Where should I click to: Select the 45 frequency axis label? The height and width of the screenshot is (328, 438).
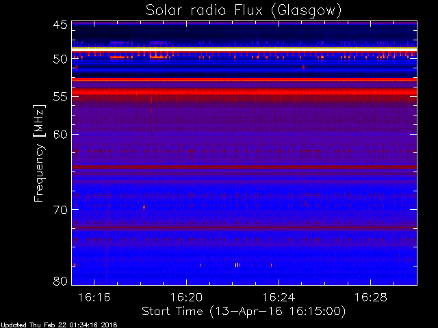pyautogui.click(x=60, y=25)
